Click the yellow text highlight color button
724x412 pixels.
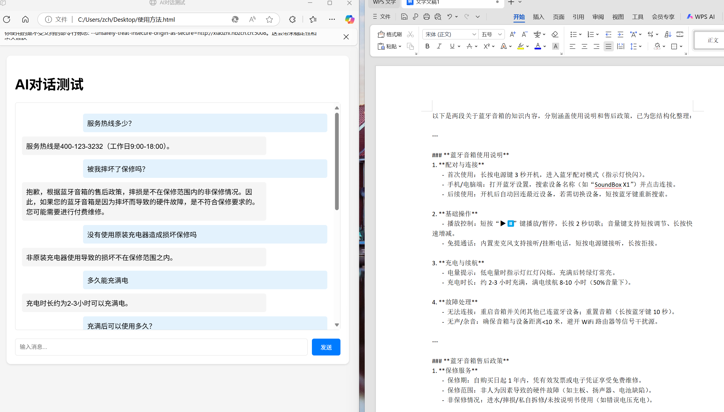[521, 46]
